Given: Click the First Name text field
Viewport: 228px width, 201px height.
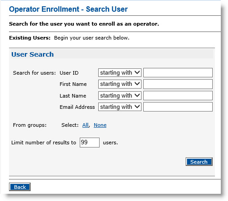Looking at the screenshot, I should (178, 84).
